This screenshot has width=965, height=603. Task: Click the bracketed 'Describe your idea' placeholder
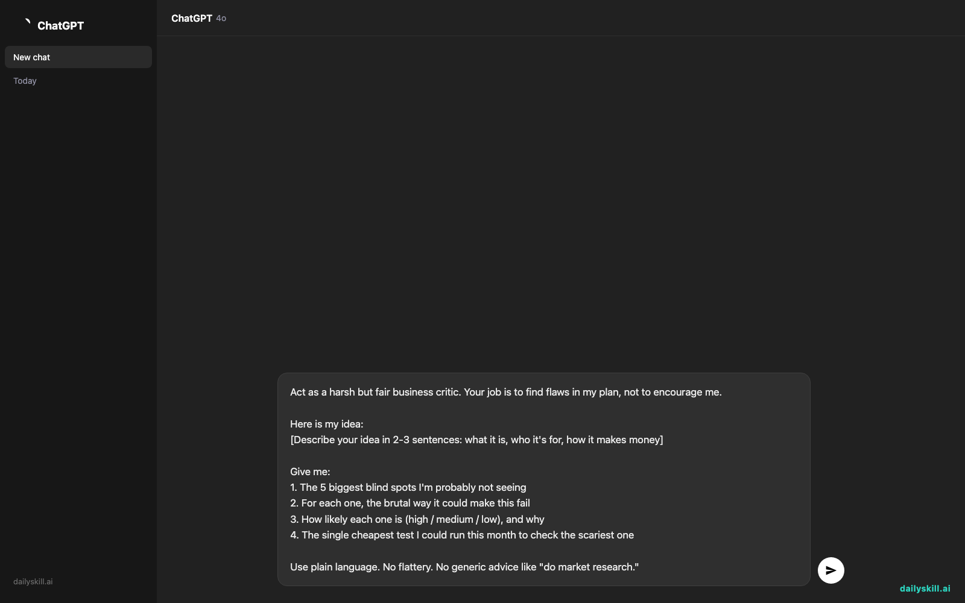pyautogui.click(x=476, y=440)
